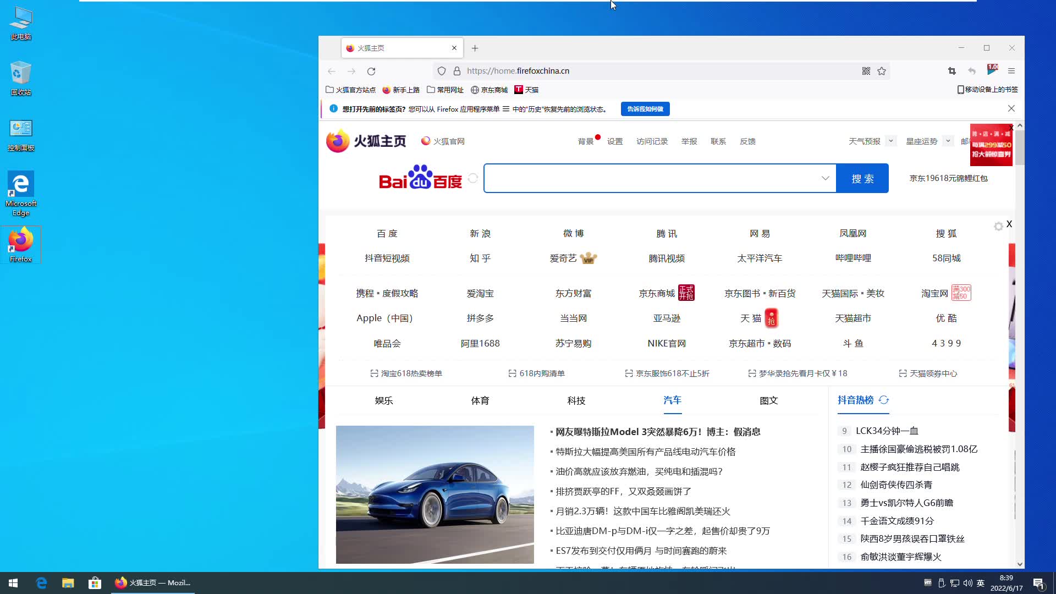Image resolution: width=1056 pixels, height=594 pixels.
Task: Refresh the 抖音热榜 list with its refresh icon
Action: click(884, 400)
